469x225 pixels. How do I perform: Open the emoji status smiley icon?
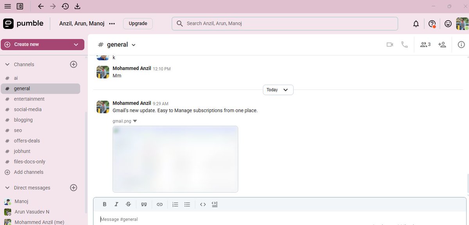pyautogui.click(x=448, y=24)
